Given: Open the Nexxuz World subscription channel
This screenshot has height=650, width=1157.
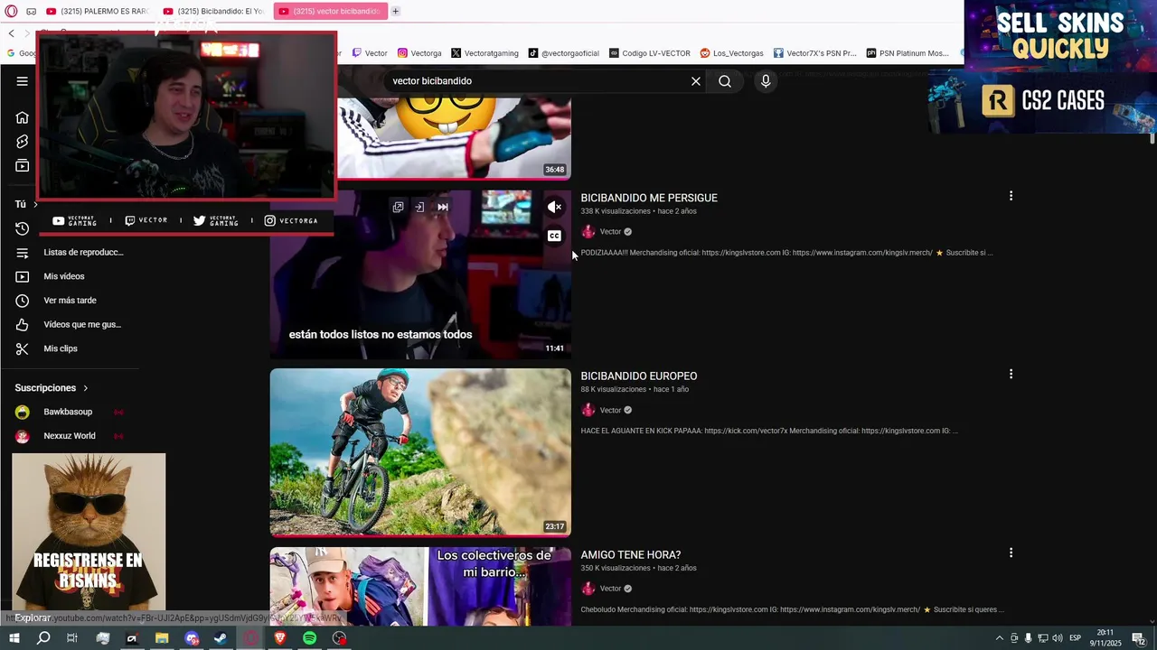Looking at the screenshot, I should coord(70,436).
